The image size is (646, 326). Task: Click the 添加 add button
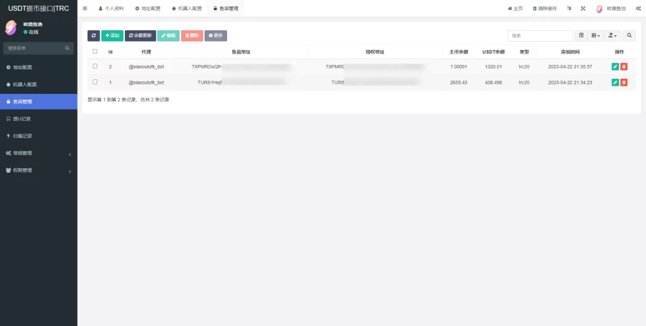[x=112, y=36]
